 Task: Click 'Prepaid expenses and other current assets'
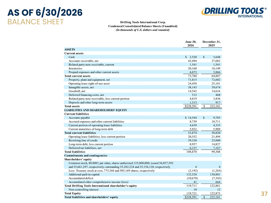click(x=94, y=72)
